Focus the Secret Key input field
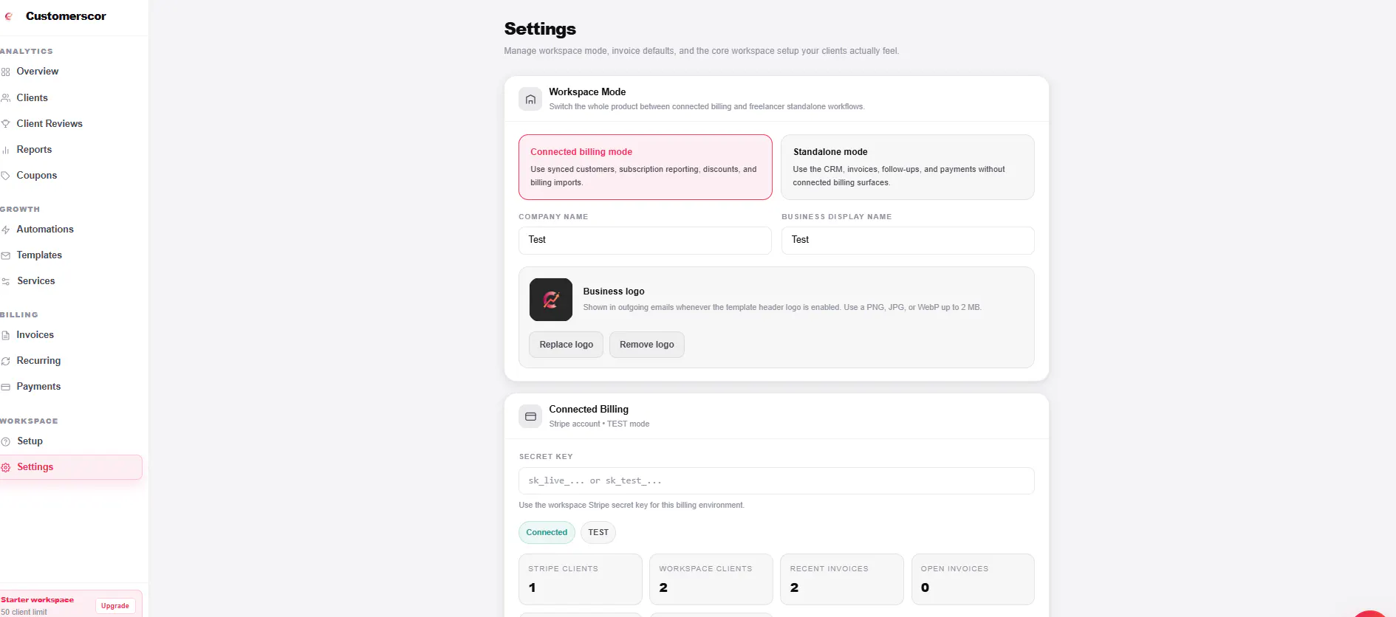 pyautogui.click(x=776, y=480)
